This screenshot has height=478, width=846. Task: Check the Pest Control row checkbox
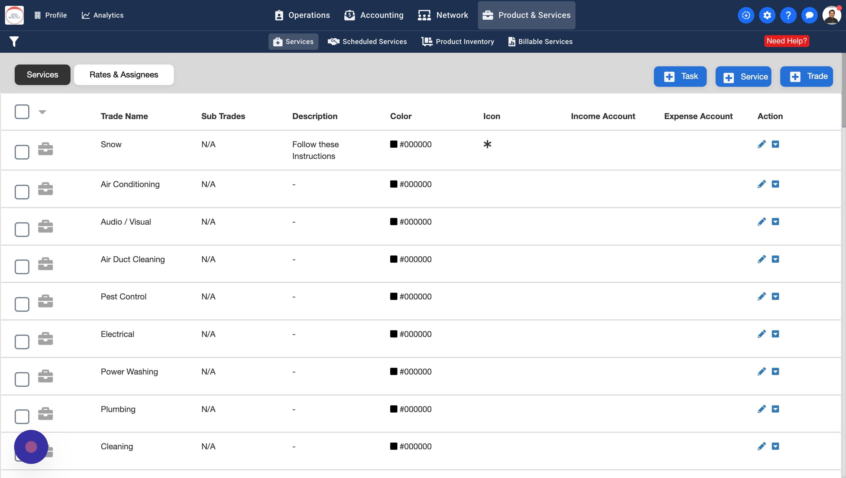22,304
